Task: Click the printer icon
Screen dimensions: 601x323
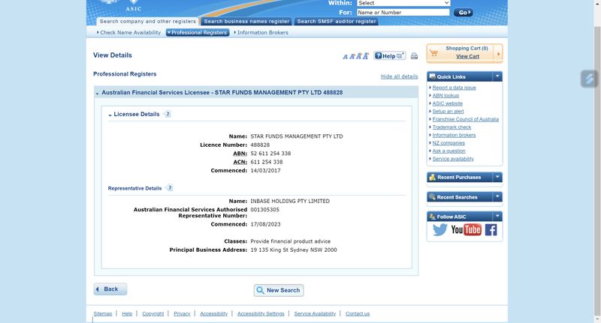Action: [x=414, y=56]
